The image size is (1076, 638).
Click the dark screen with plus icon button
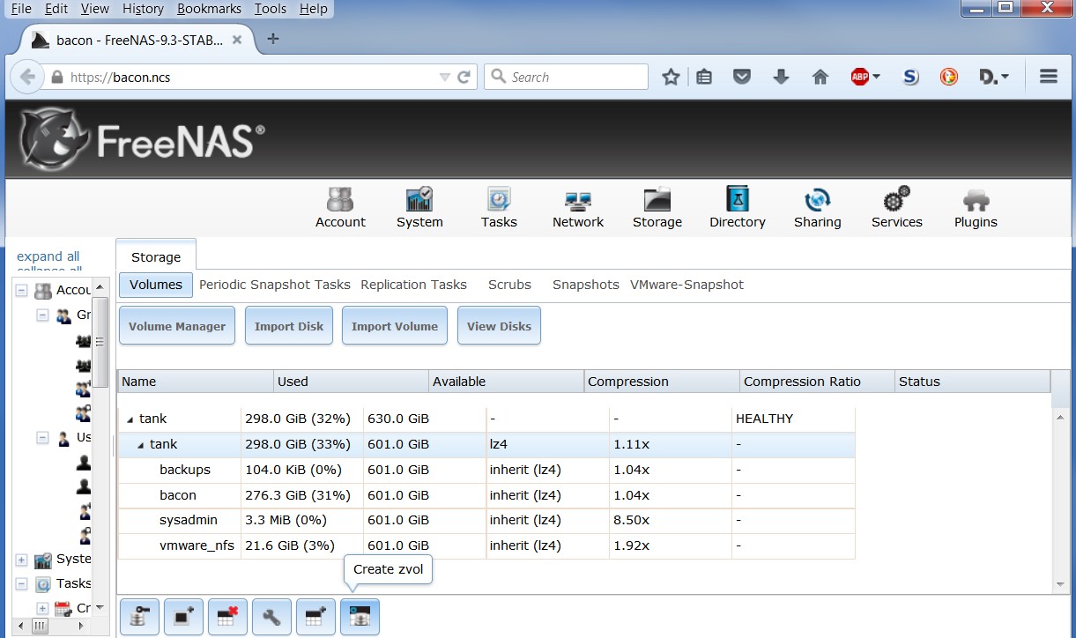[x=183, y=617]
